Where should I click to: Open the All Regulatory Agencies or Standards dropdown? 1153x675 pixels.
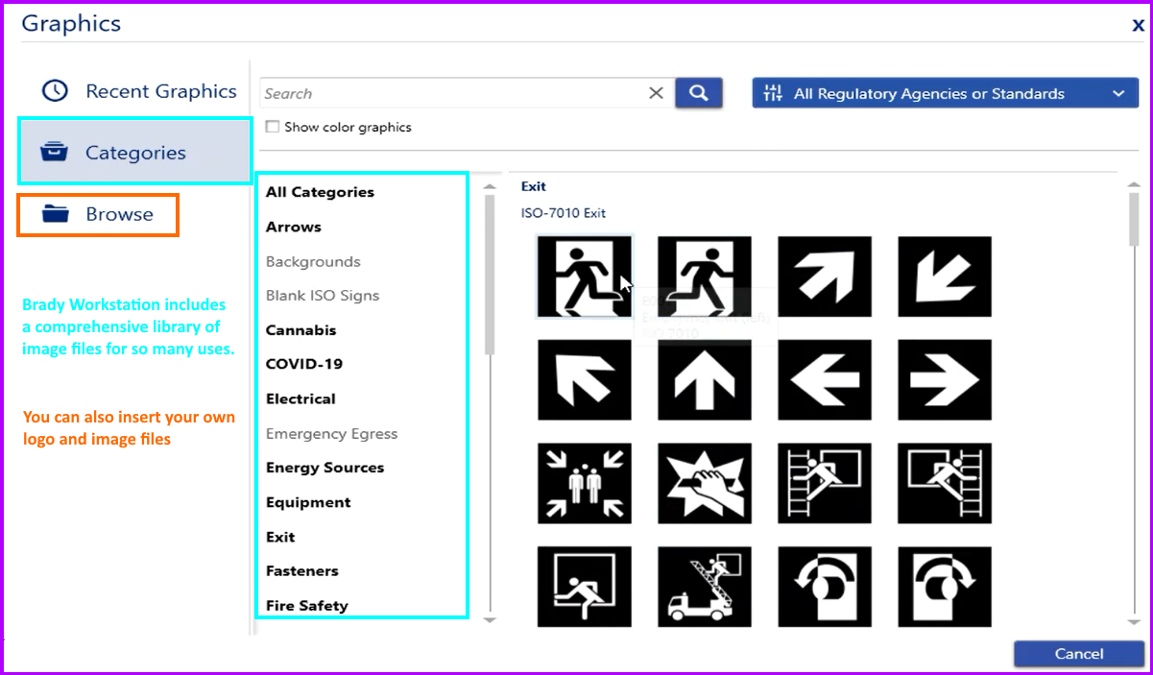(946, 93)
